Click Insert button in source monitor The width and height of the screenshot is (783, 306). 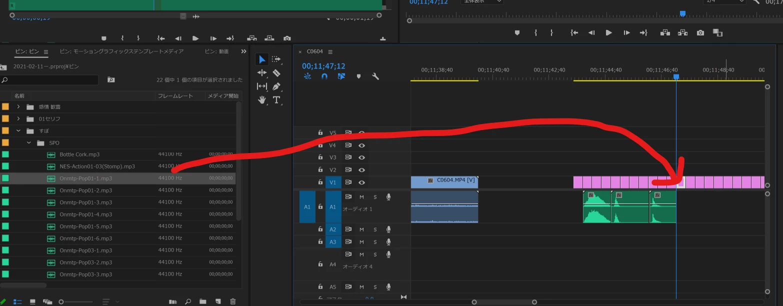coord(252,38)
